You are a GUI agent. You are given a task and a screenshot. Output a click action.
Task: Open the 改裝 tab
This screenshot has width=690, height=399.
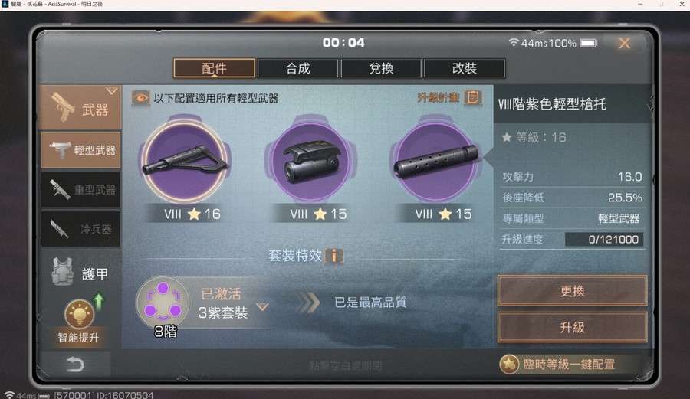(465, 68)
